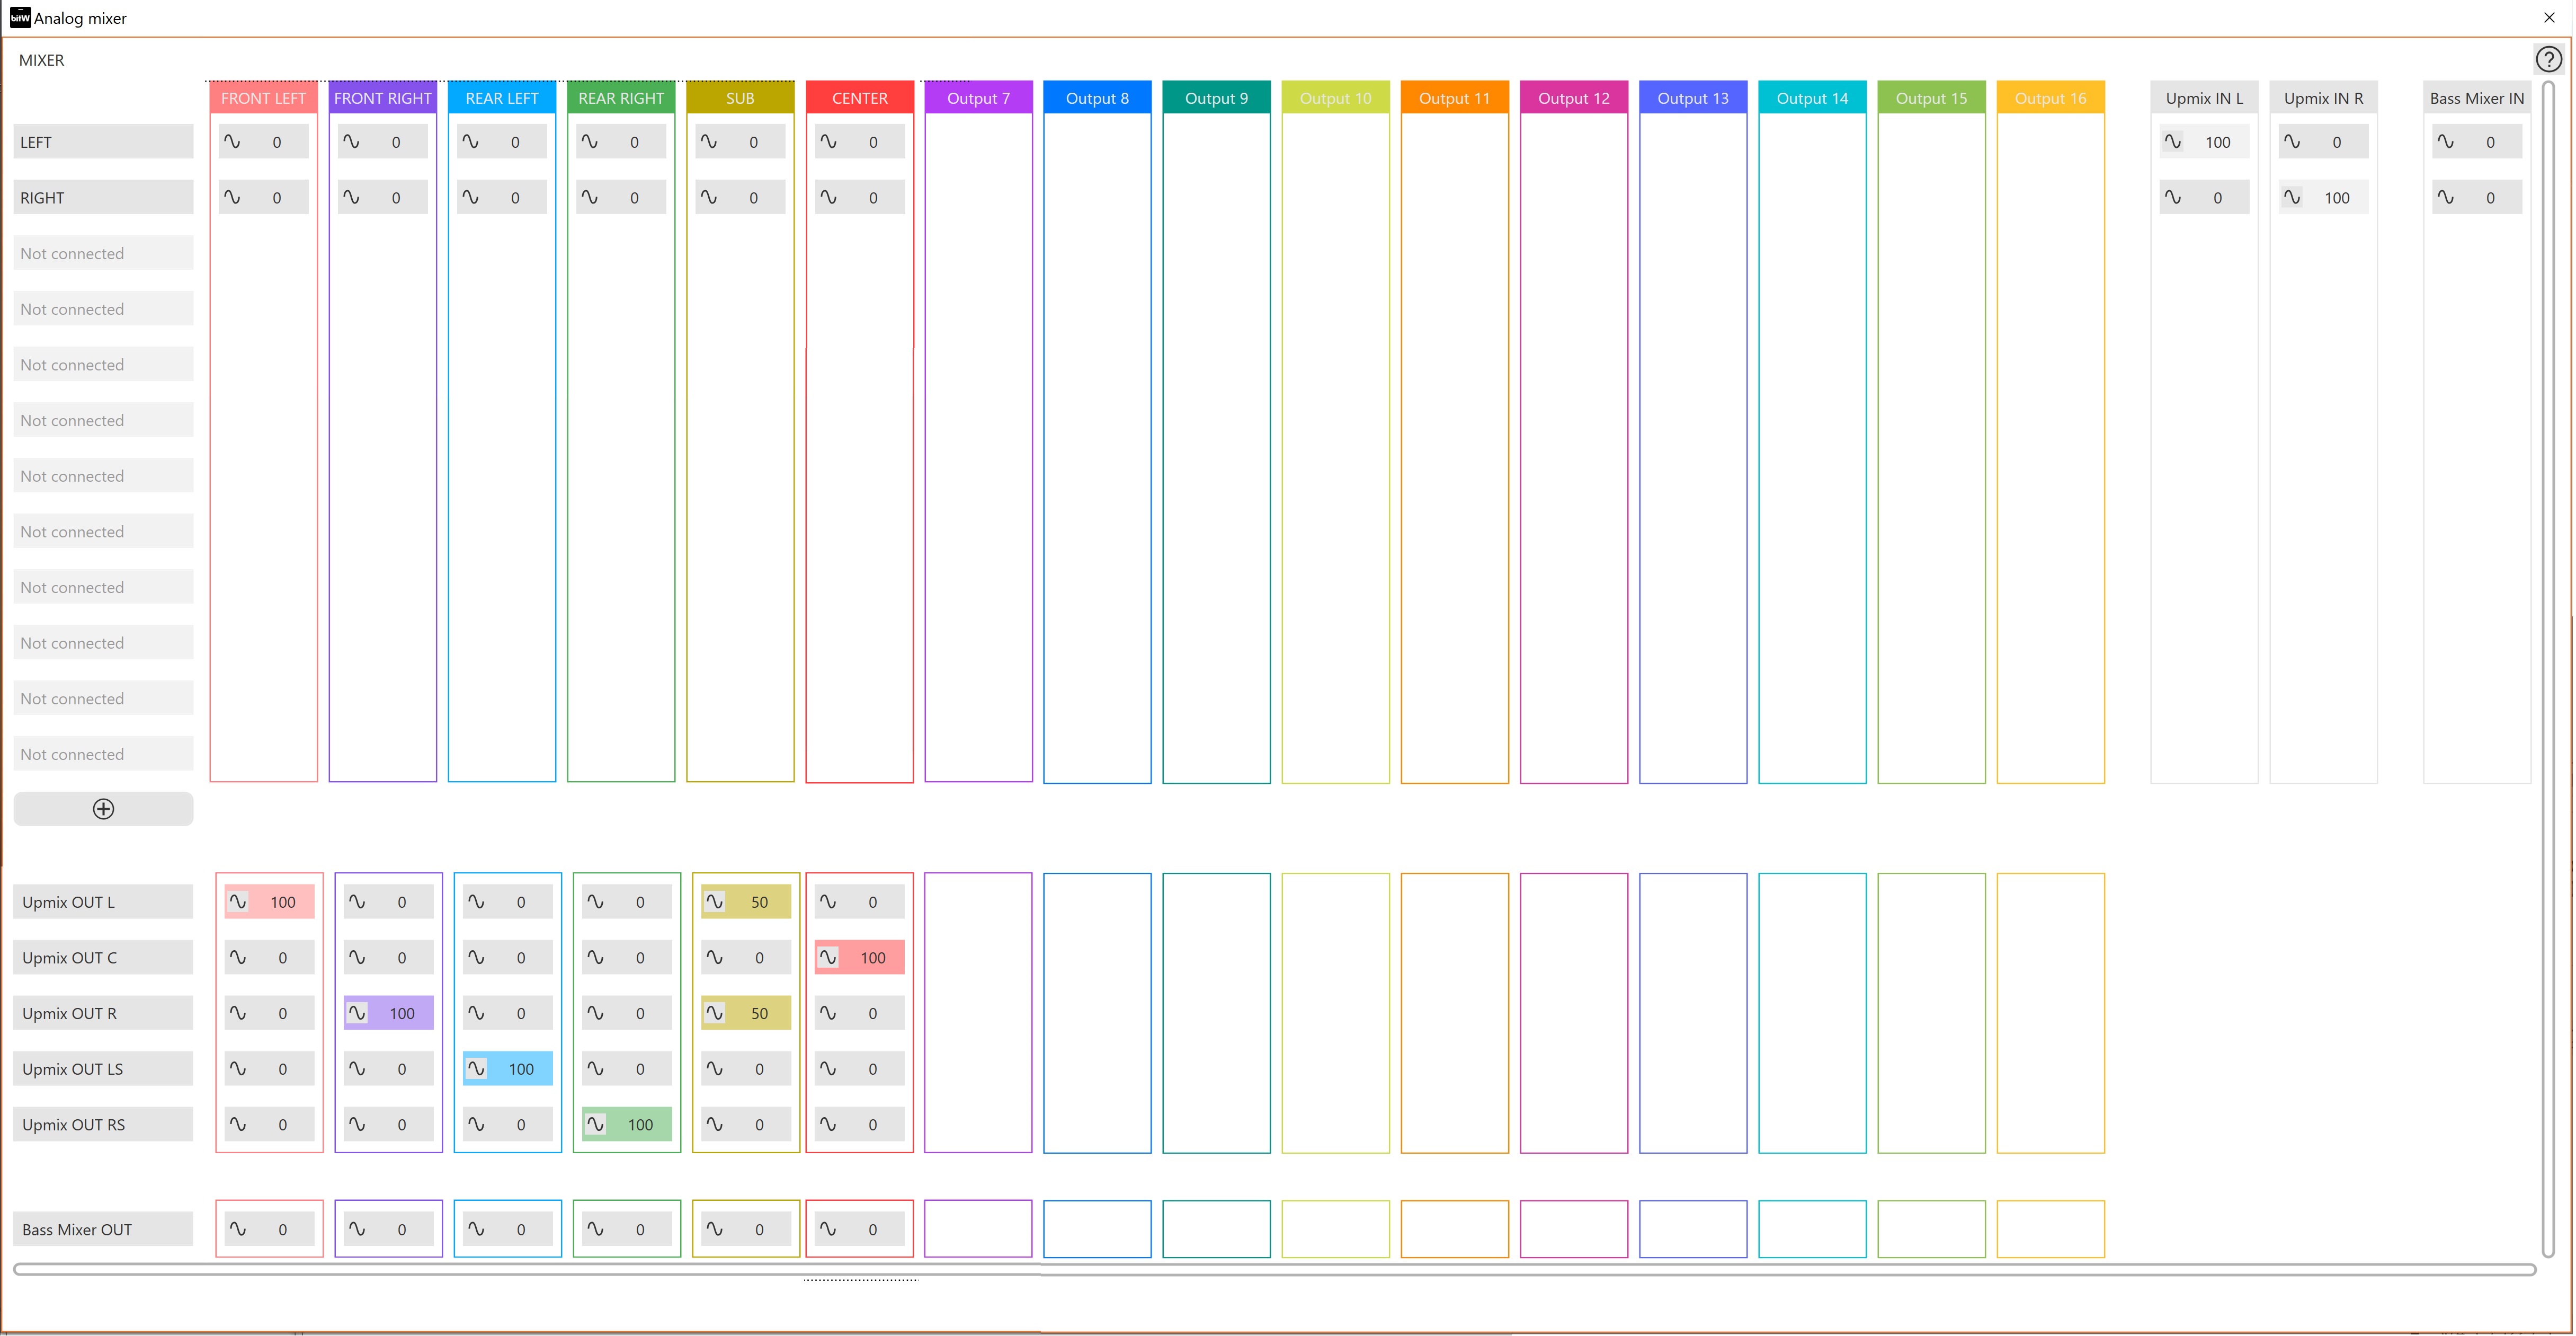Toggle phase icon for RIGHT to Bass Mixer IN
This screenshot has width=2576, height=1336.
[2445, 197]
